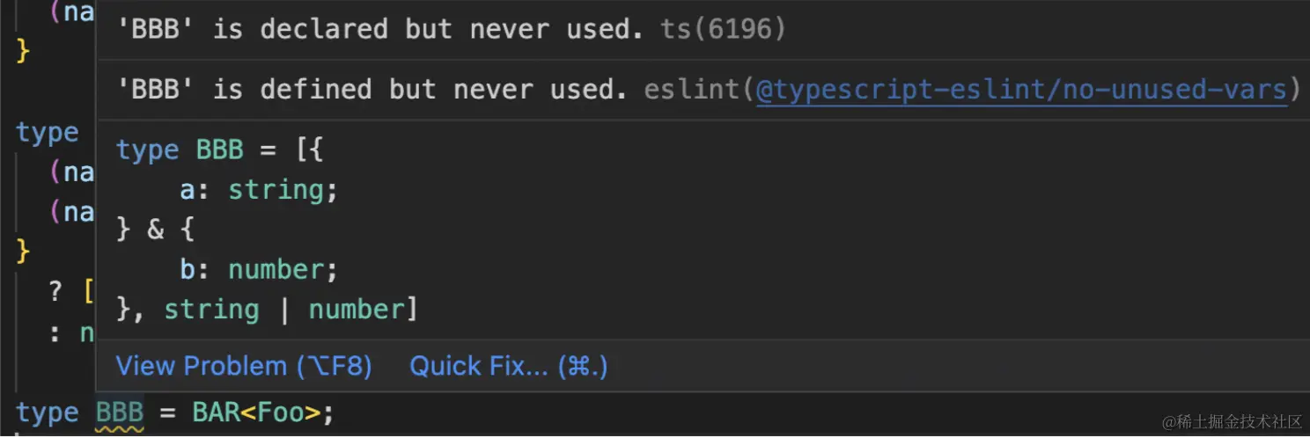1310x438 pixels.
Task: Click BBB in the hover type definition
Action: 219,150
